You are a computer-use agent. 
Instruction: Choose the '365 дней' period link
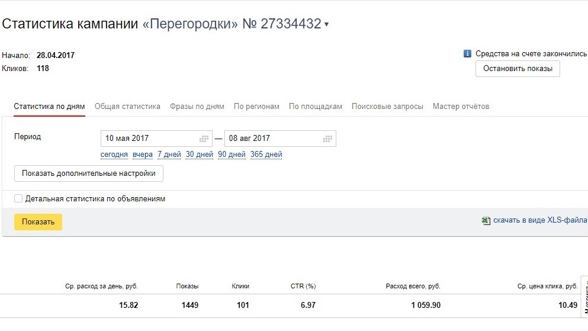coord(266,155)
